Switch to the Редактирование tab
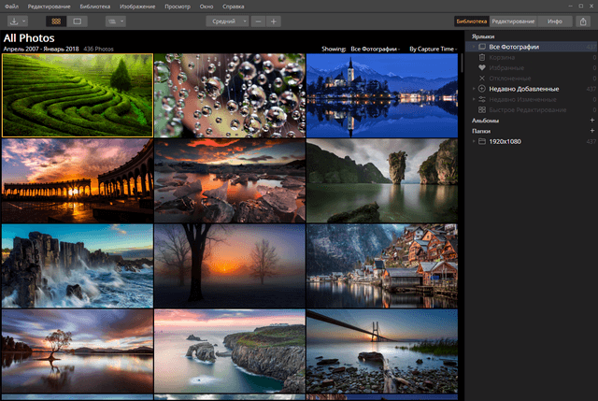Screen dimensions: 598x401 [513, 21]
